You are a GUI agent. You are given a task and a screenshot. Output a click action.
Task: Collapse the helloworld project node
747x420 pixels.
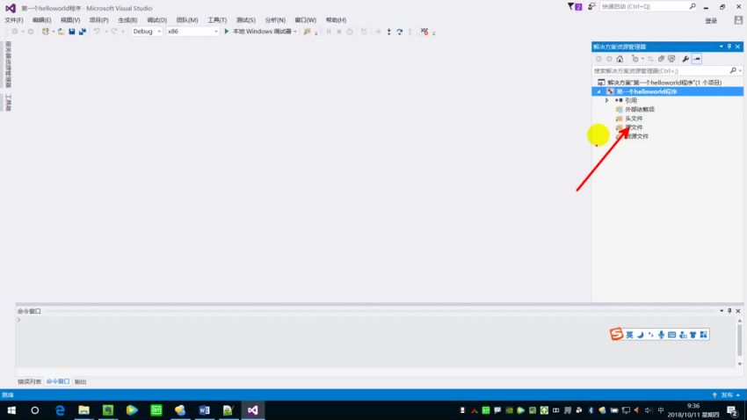pos(598,91)
